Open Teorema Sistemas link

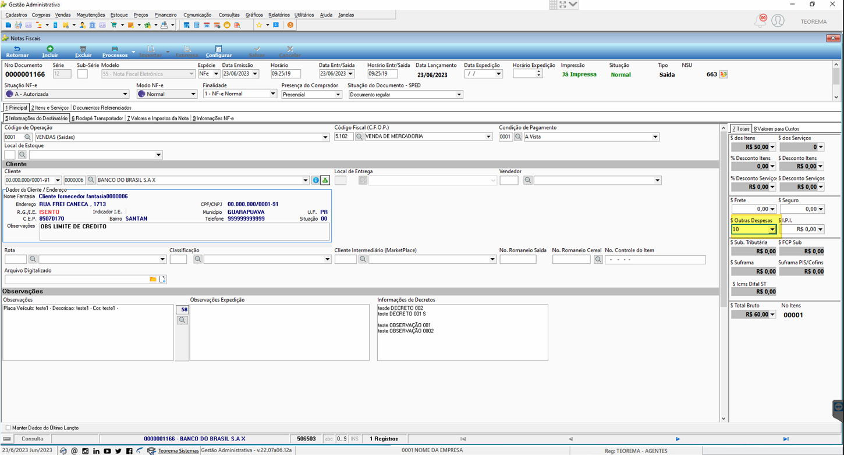(x=178, y=451)
